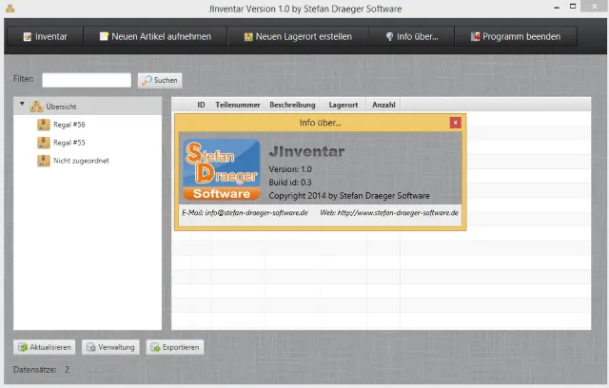Focus the Filter text field
Viewport: 609px width, 388px height.
tap(87, 80)
